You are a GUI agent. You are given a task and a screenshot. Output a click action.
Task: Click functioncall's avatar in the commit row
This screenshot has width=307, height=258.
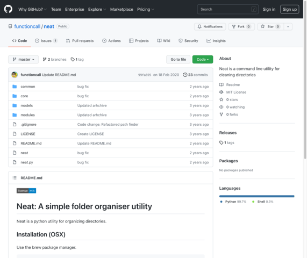pos(15,75)
